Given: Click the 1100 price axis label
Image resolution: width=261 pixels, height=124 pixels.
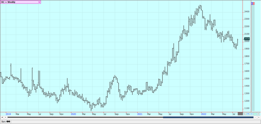Looking at the screenshot, I should pos(247,108).
